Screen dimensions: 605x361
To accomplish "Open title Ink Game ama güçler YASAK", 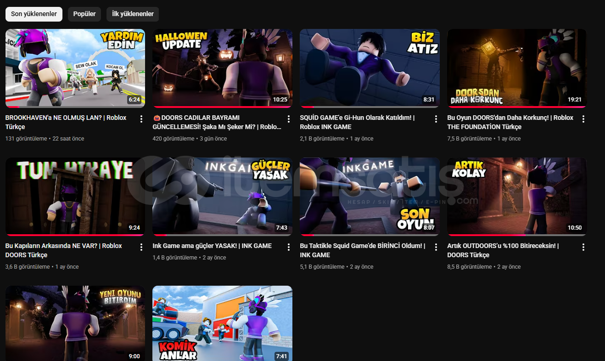I will (212, 246).
